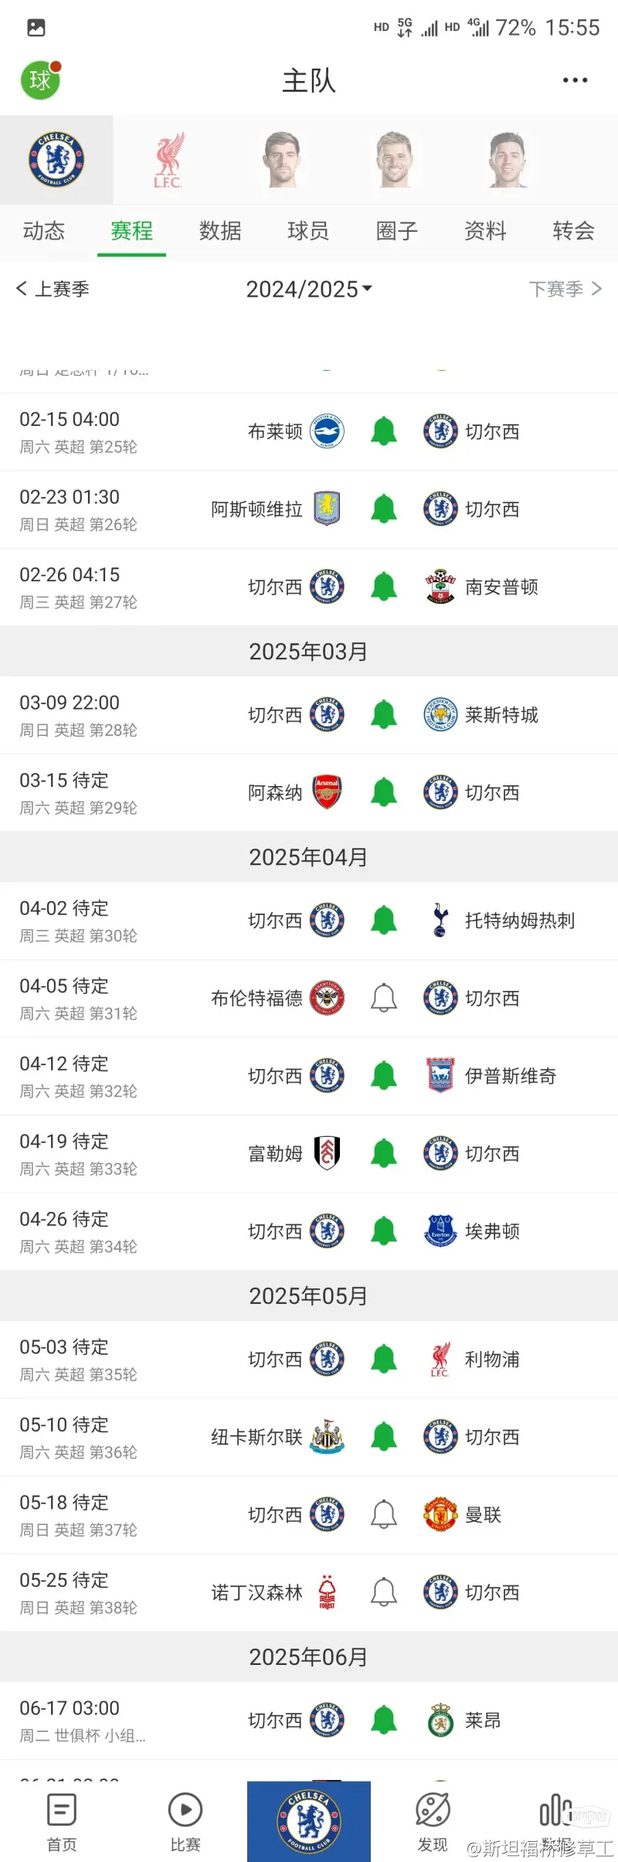
Task: Open the three-dot more options menu
Action: [x=575, y=80]
